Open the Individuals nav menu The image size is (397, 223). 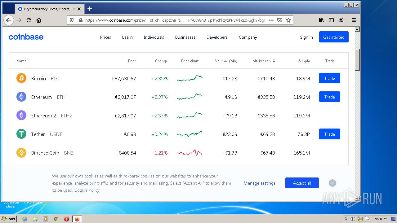tap(154, 37)
